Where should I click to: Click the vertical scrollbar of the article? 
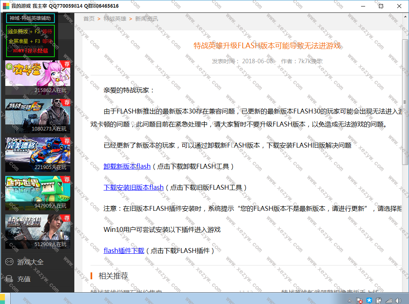(x=405, y=101)
